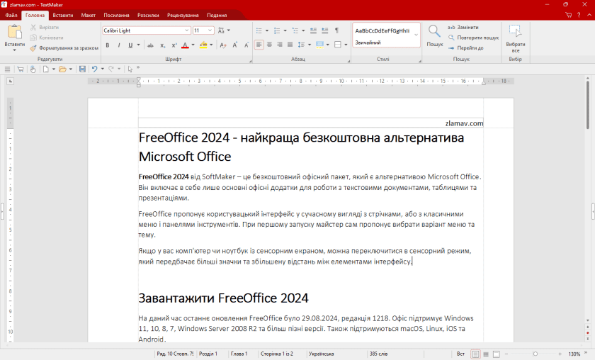Center align paragraph
Screen dimensions: 595x360
(269, 45)
